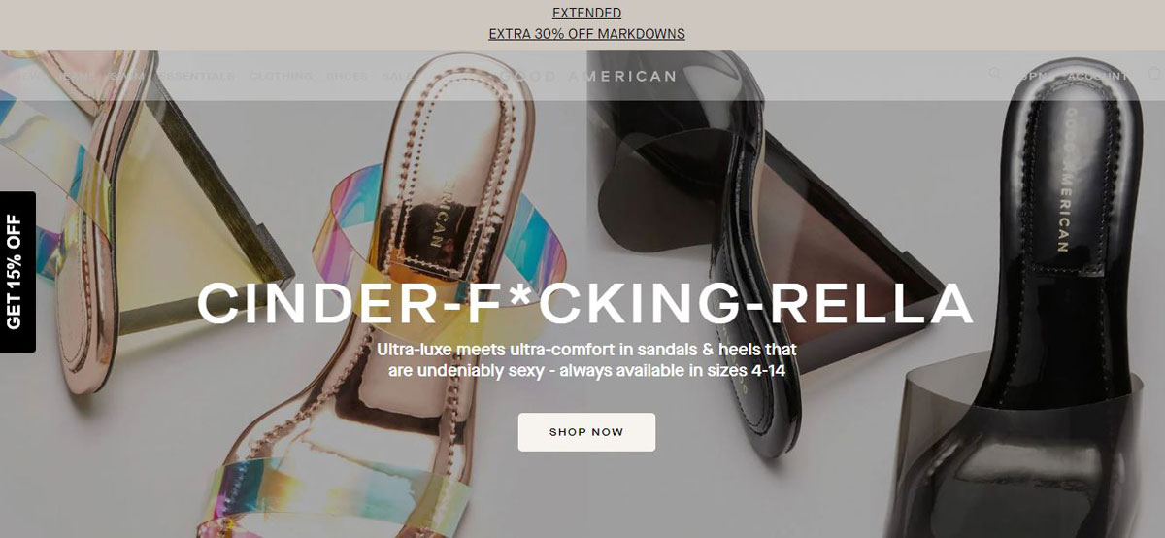Open the ESSENTIALS menu item
This screenshot has height=538, width=1165.
click(194, 76)
